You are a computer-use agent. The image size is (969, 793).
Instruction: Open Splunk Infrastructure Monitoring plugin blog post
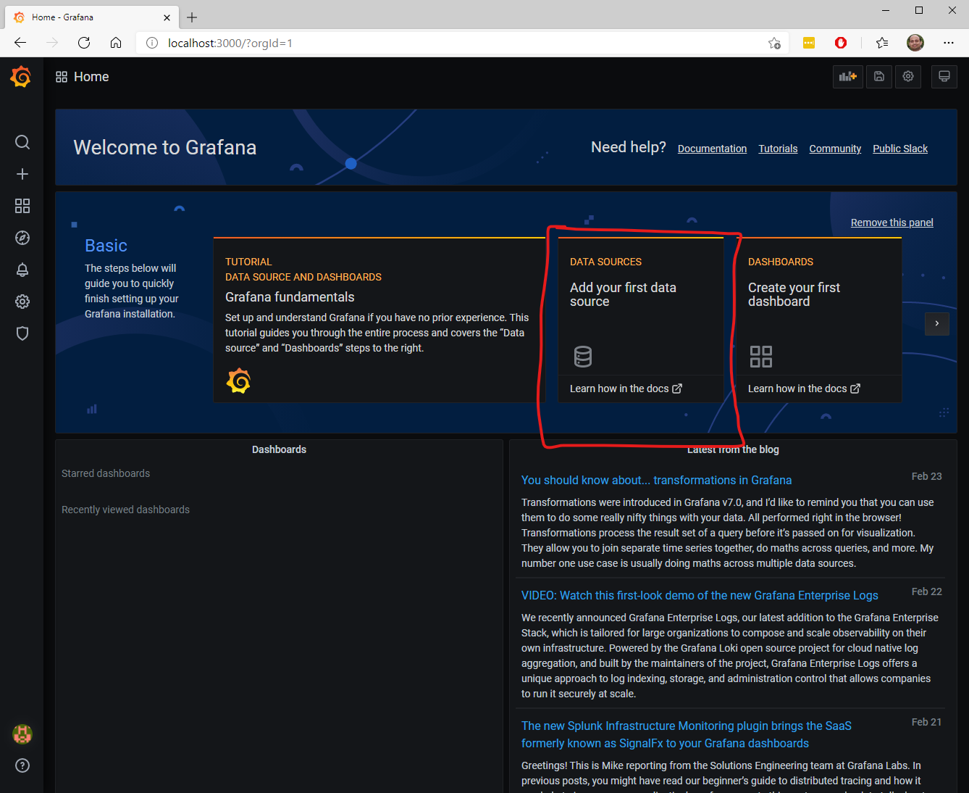pyautogui.click(x=687, y=734)
